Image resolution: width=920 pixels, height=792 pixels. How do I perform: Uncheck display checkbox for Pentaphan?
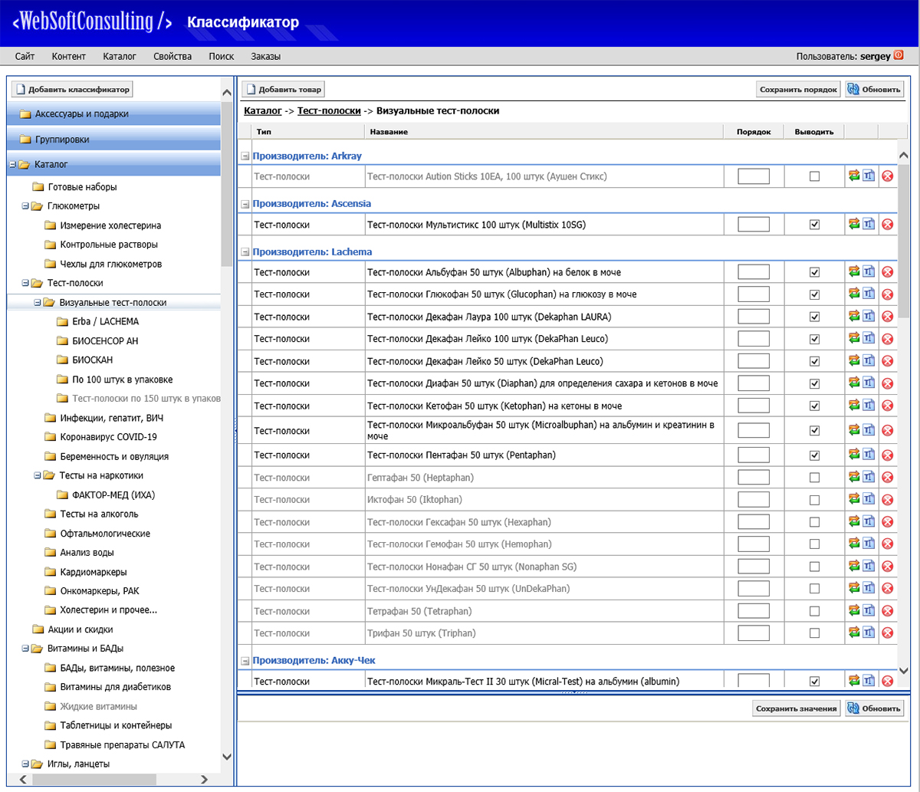(814, 455)
